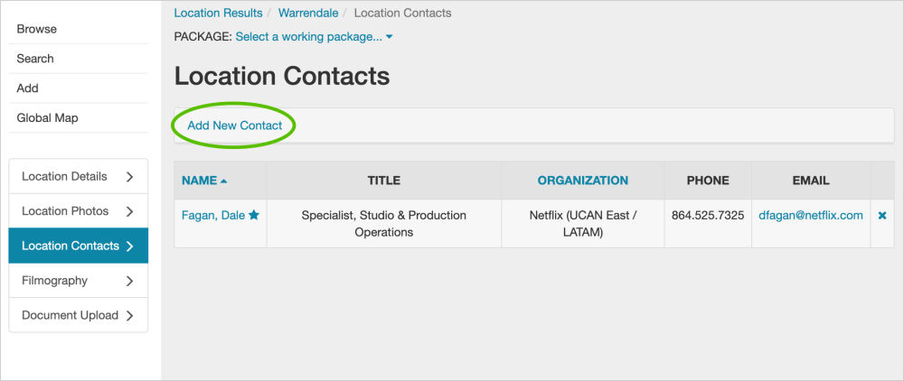The width and height of the screenshot is (904, 381).
Task: Select Search from the sidebar menu
Action: tap(35, 59)
